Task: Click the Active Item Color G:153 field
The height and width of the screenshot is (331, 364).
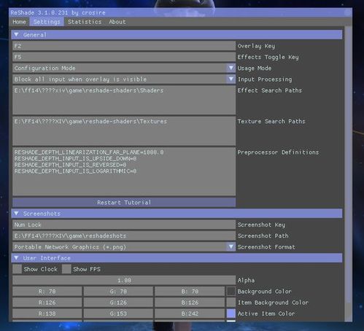Action: point(118,314)
